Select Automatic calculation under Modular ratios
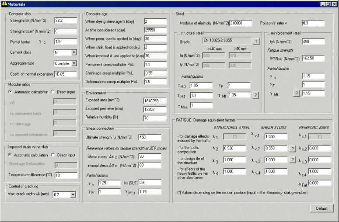339x222 pixels. tap(10, 92)
